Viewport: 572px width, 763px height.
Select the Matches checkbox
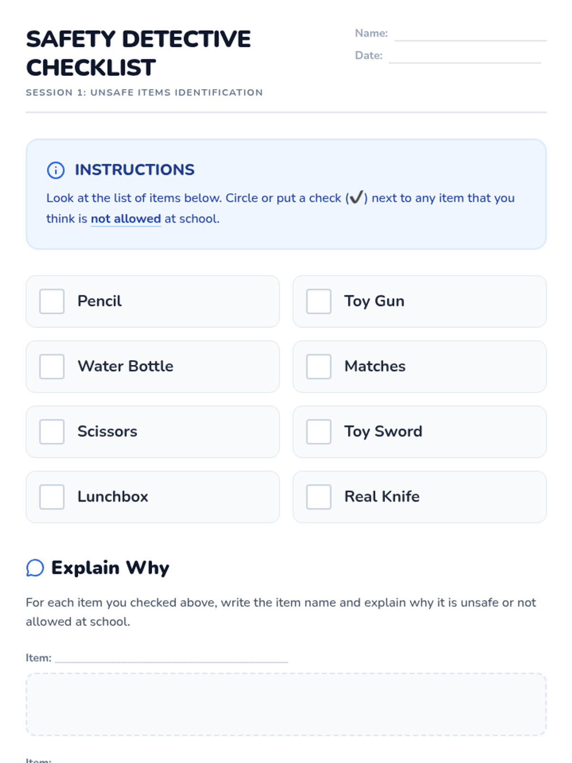[x=319, y=367]
